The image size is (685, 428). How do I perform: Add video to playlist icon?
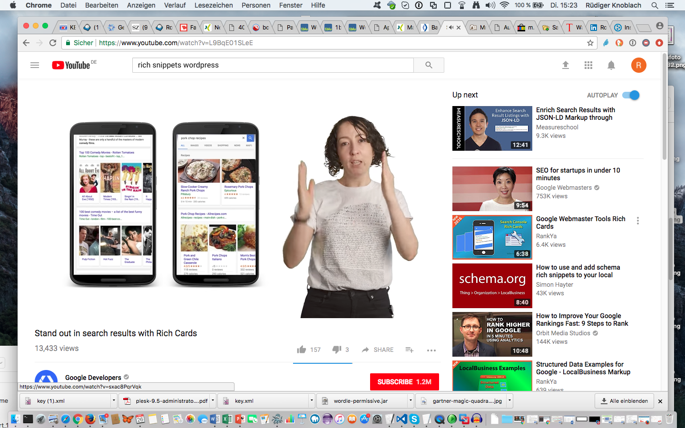[x=409, y=350]
